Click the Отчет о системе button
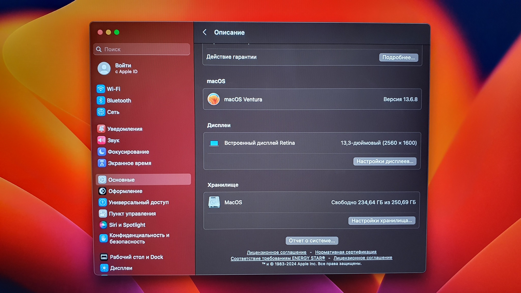Viewport: 521px width, 293px height. pyautogui.click(x=312, y=241)
